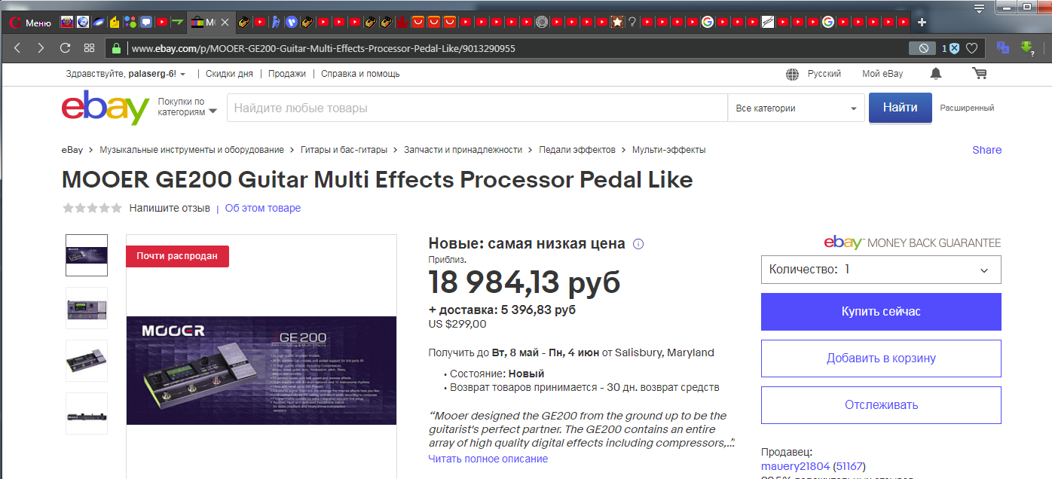Image resolution: width=1052 pixels, height=479 pixels.
Task: Open Гитары и бас-гитары breadcrumb
Action: point(344,150)
